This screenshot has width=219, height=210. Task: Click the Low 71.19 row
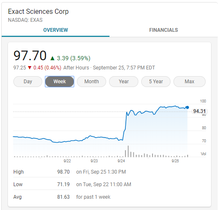point(72,184)
